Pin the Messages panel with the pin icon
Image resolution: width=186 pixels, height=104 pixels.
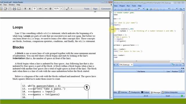point(182,68)
